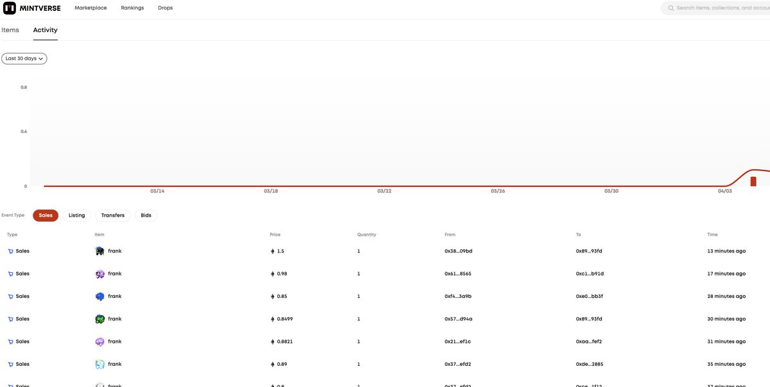Open recipient address 0xaa...fef2
770x387 pixels.
coord(589,342)
